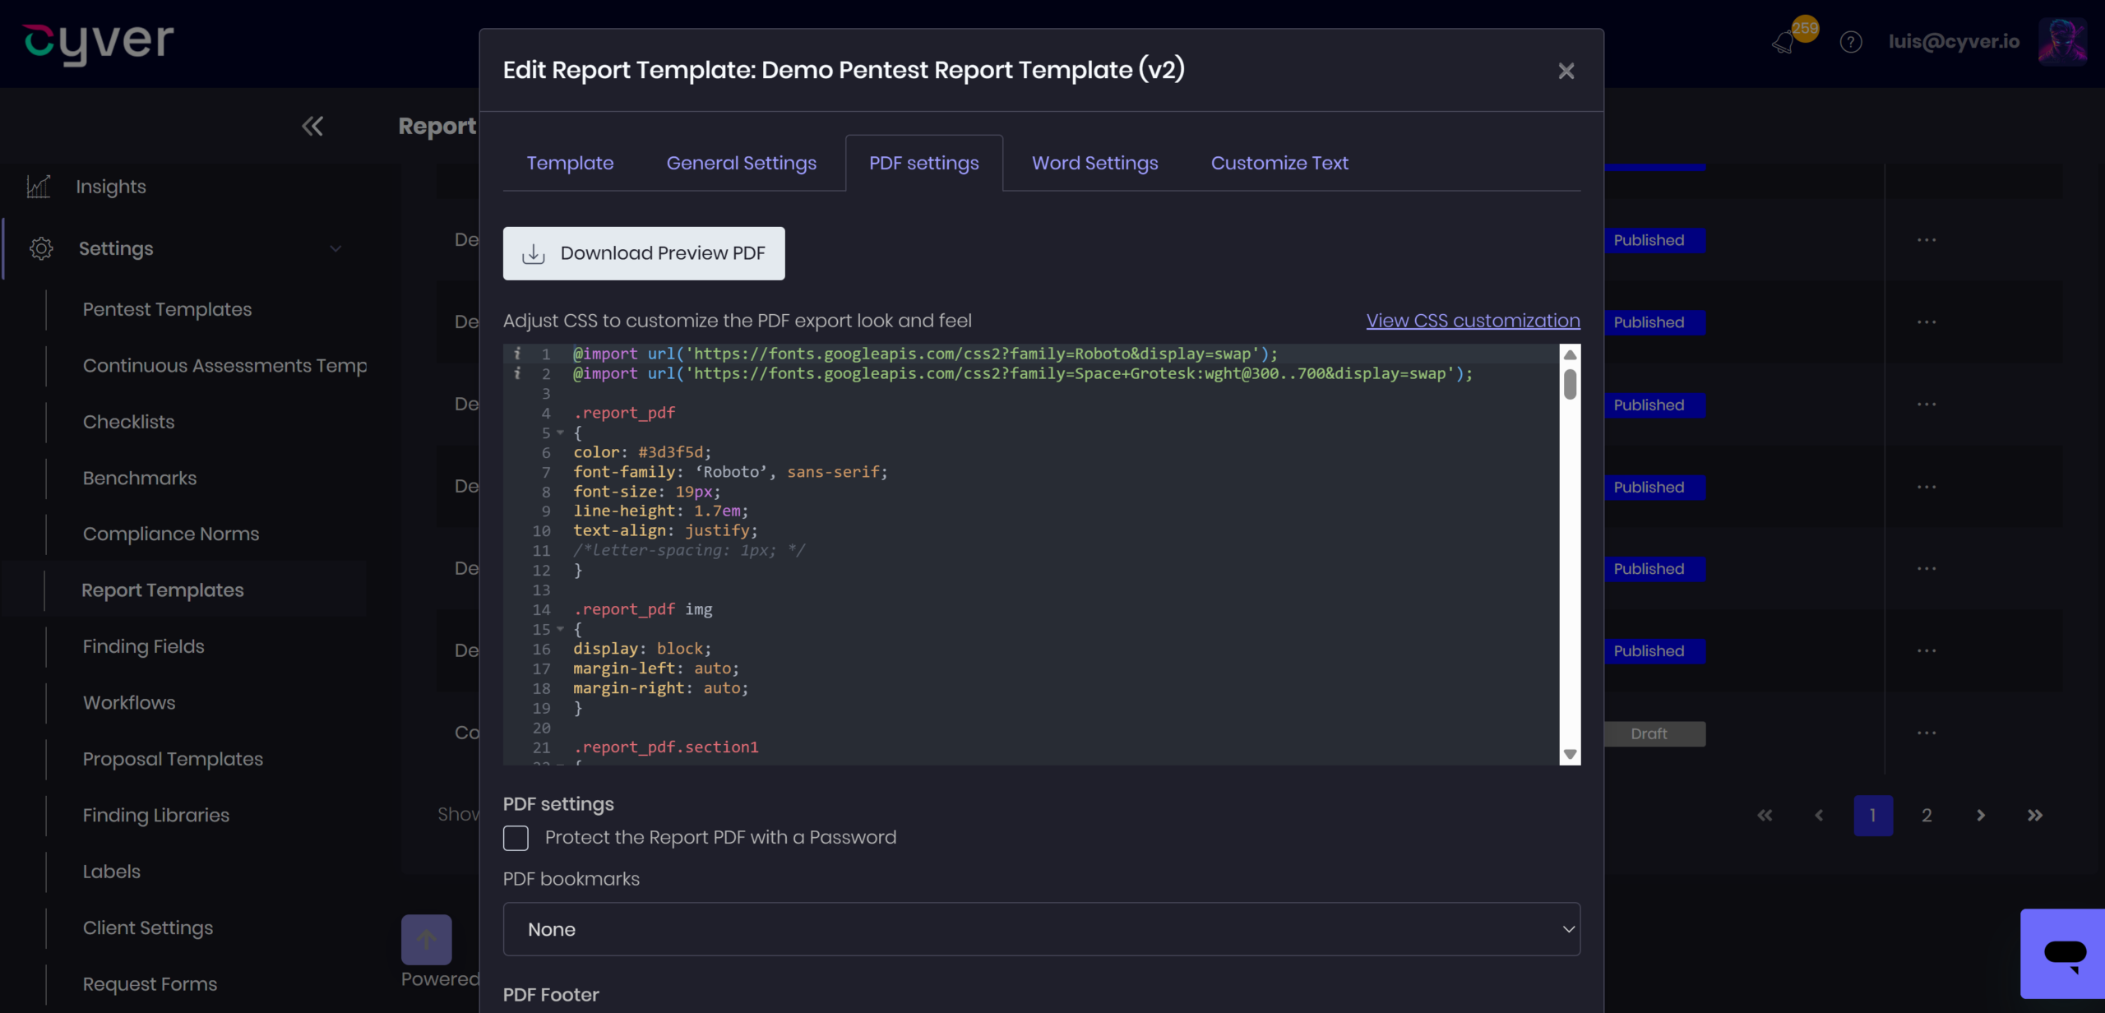Click on the color #3d3f5d code line
The width and height of the screenshot is (2105, 1013).
642,452
